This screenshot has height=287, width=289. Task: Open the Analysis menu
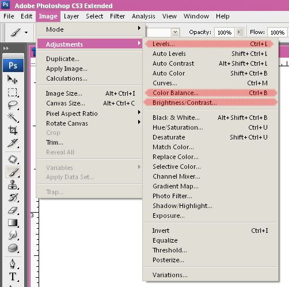tap(143, 16)
